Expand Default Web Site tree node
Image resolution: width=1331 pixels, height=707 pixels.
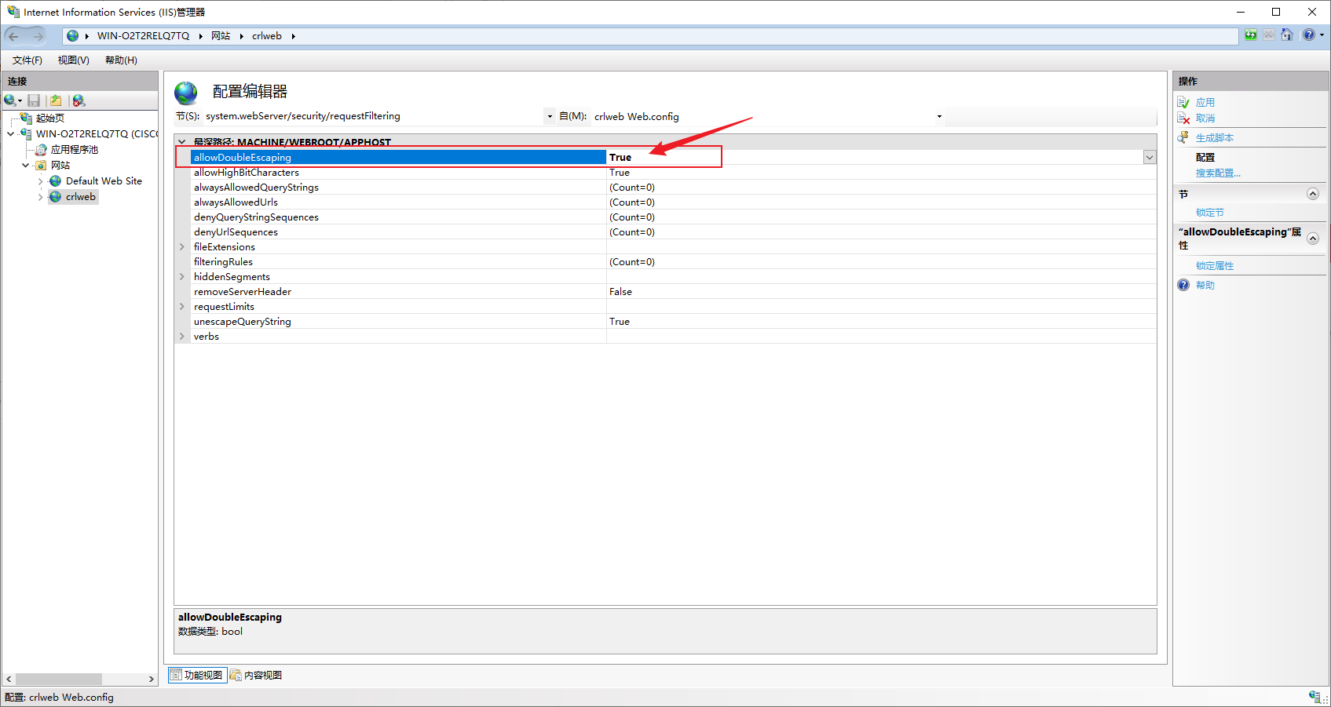coord(41,181)
